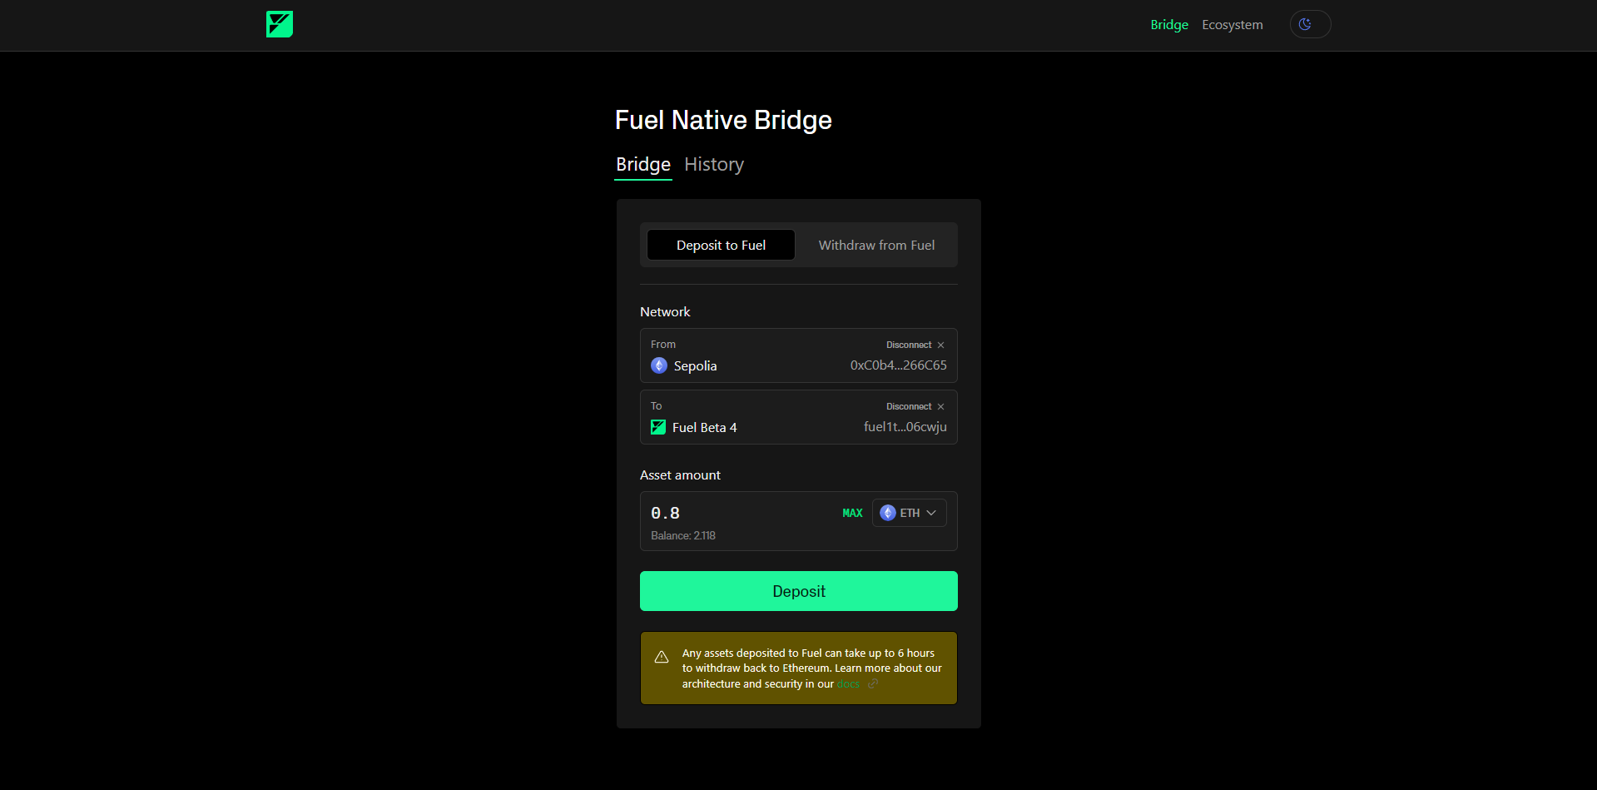
Task: Click the warning triangle icon in alert
Action: [662, 657]
